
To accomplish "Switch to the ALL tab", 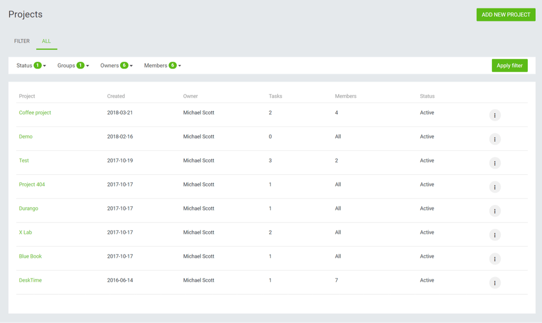I will (x=46, y=41).
